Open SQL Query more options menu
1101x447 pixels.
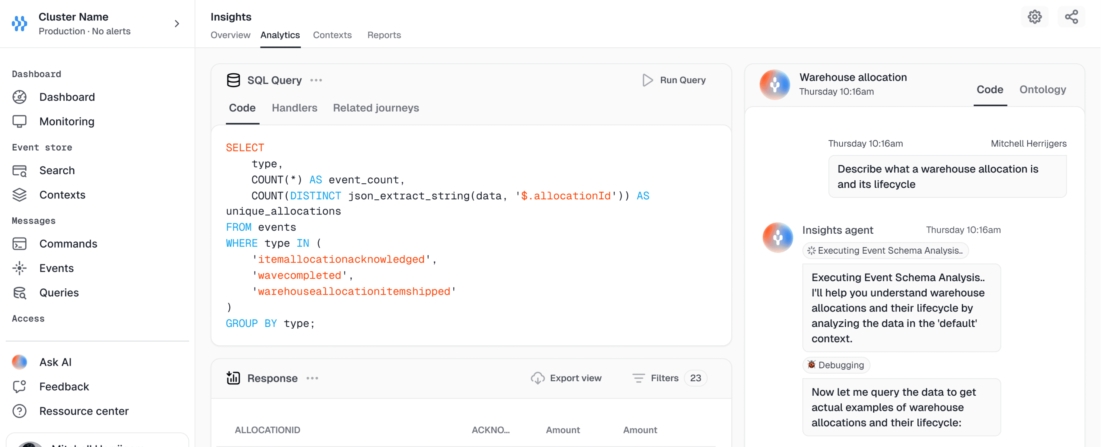(316, 80)
